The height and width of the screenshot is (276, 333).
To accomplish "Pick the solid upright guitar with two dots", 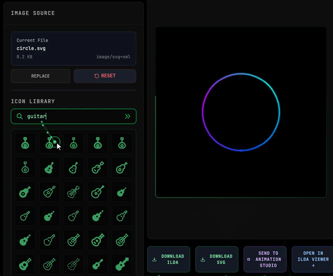I will click(x=49, y=167).
